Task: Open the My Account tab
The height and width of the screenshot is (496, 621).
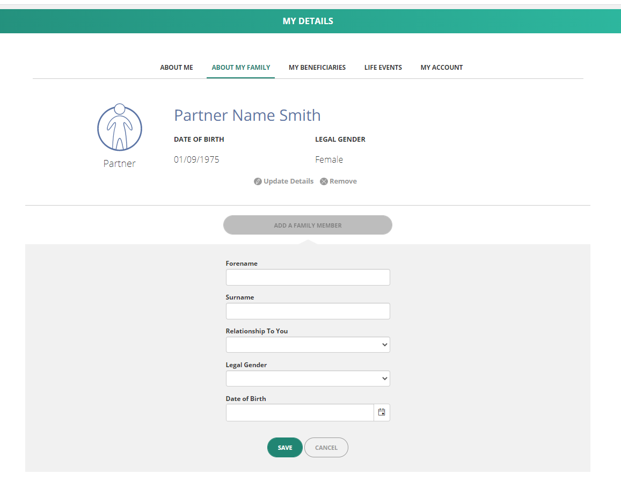Action: click(x=442, y=67)
